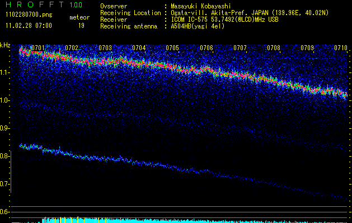This screenshot has width=352, height=223.
Task: Click the kHz unit label
Action: (x=6, y=45)
